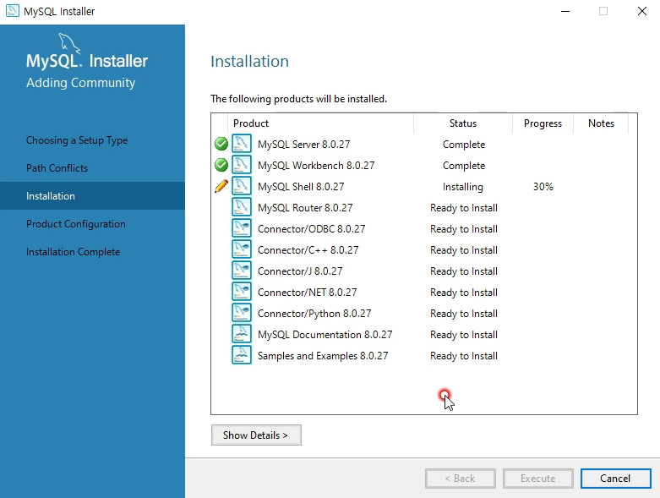
Task: Click the Execute button
Action: (538, 479)
